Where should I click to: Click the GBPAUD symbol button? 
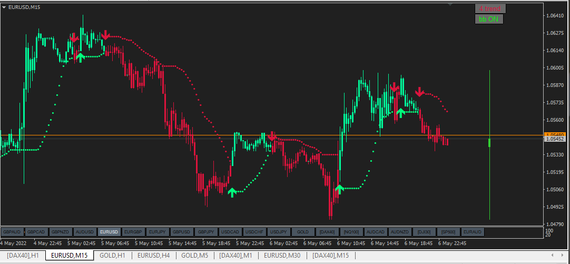13,232
